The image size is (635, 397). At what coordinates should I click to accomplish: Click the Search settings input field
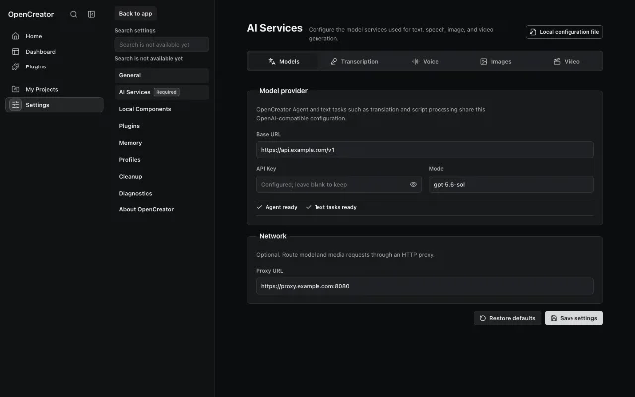coord(162,44)
